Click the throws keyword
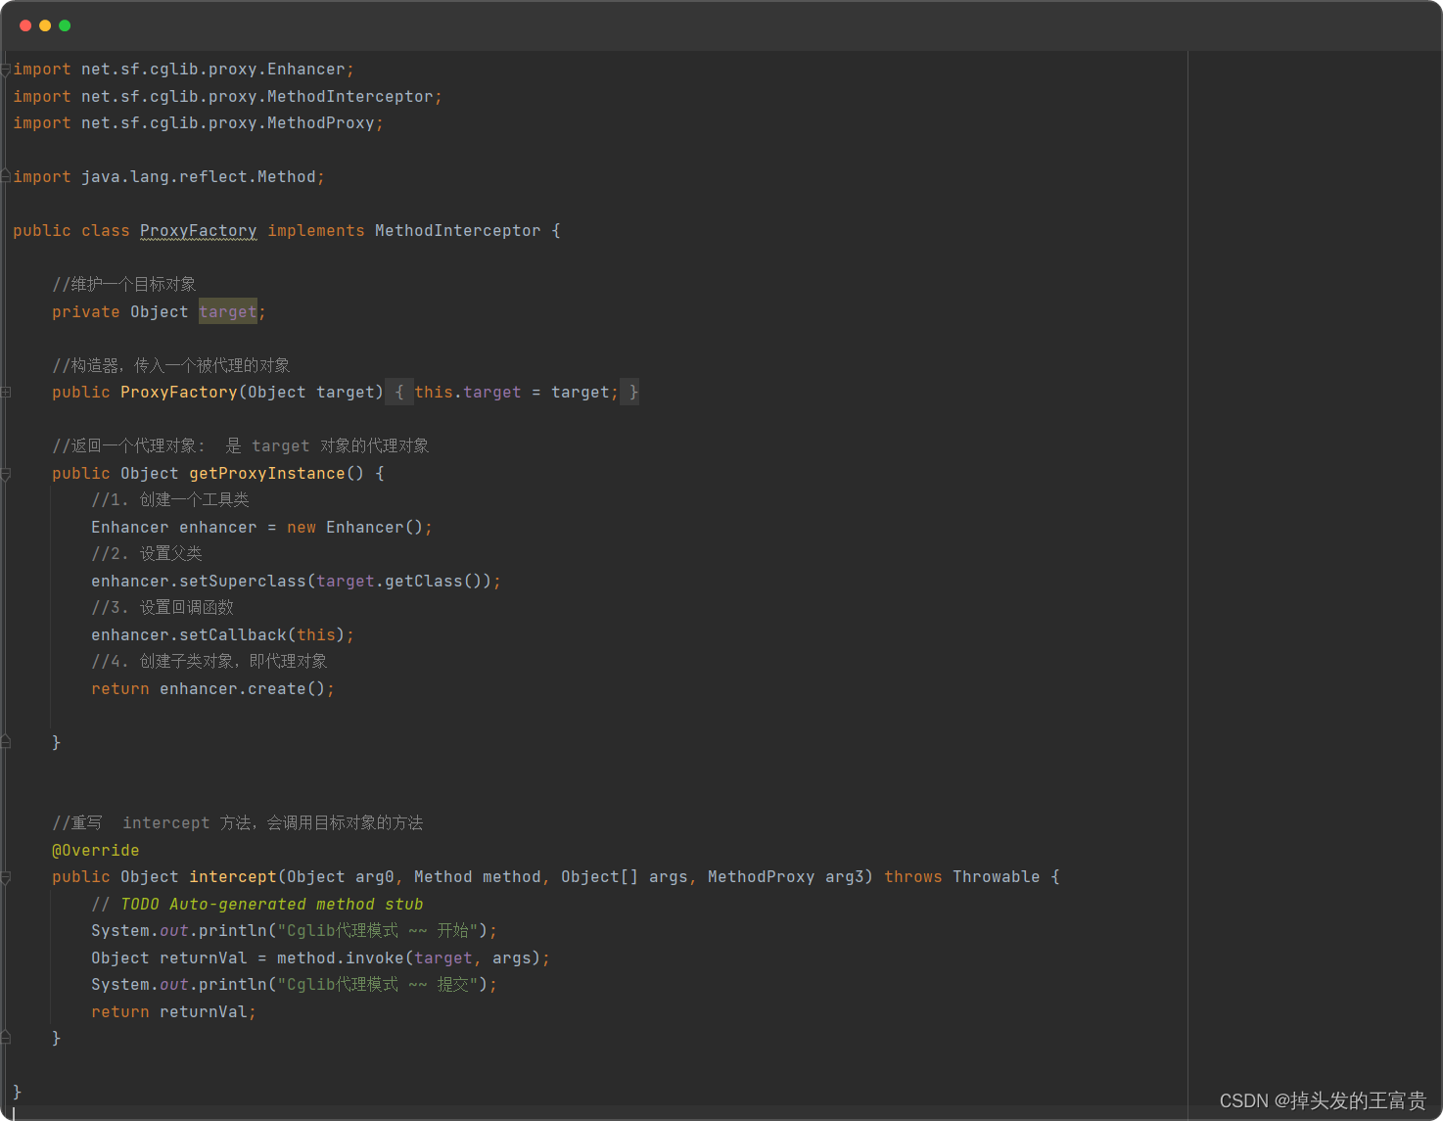Viewport: 1443px width, 1121px height. [913, 876]
